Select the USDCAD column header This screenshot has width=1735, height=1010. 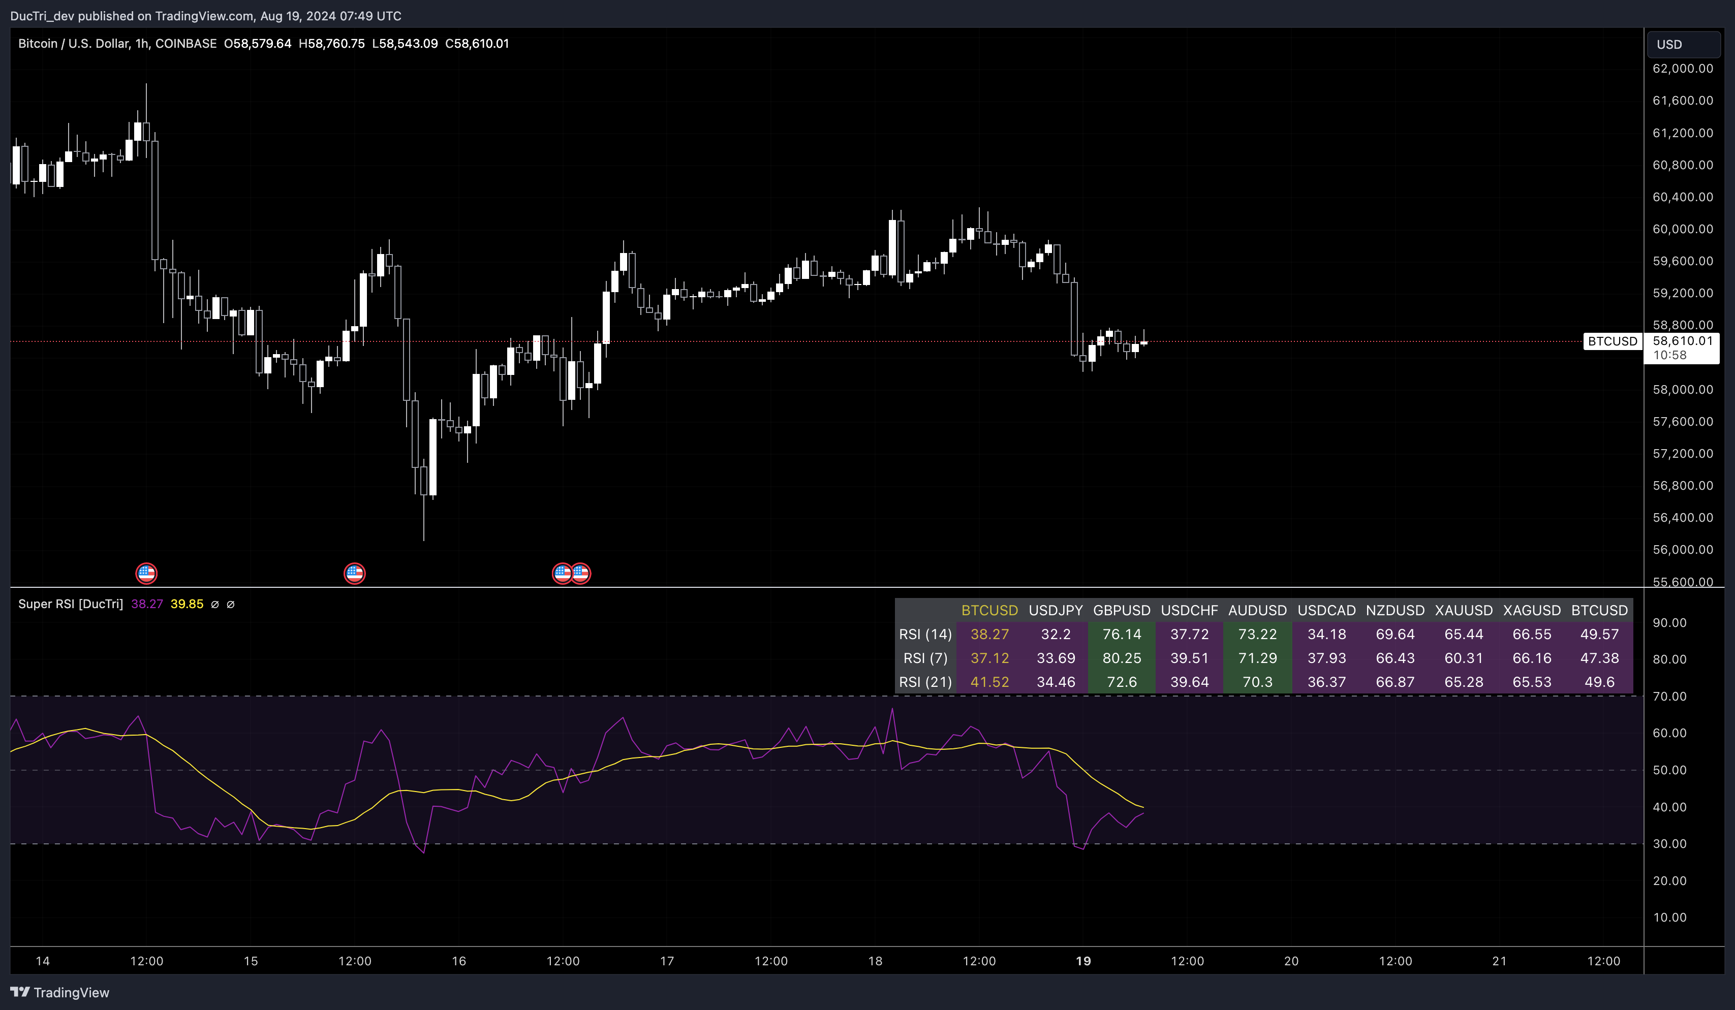tap(1326, 610)
